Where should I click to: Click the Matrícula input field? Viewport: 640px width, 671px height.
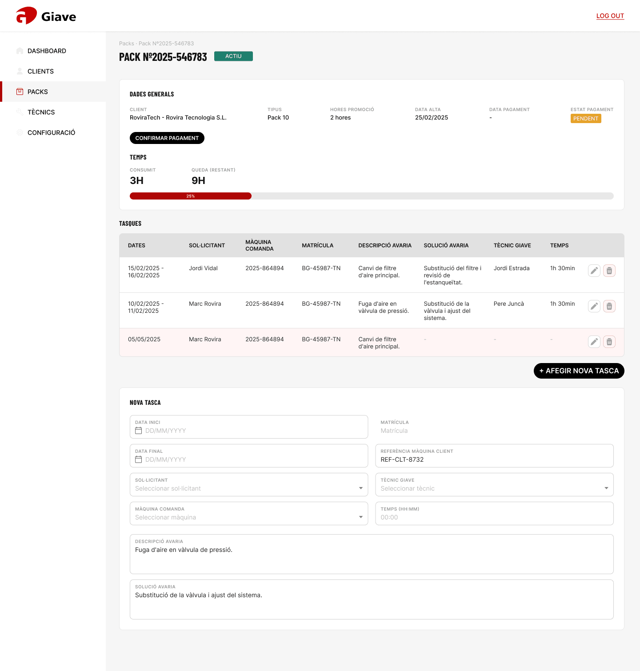click(494, 427)
